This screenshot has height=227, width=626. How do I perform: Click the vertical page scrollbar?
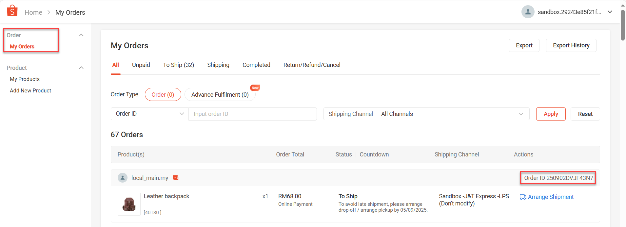coord(623,24)
